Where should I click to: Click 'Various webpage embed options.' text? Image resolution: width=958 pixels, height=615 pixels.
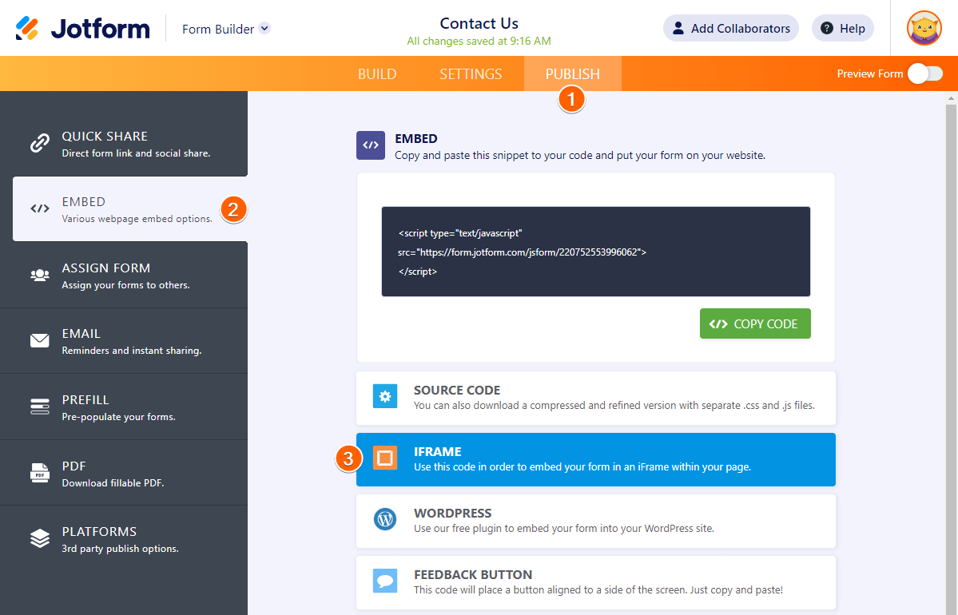[137, 219]
